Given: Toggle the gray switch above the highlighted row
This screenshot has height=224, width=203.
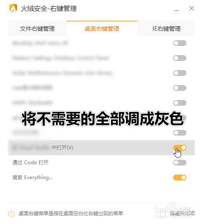Looking at the screenshot, I should (x=180, y=133).
